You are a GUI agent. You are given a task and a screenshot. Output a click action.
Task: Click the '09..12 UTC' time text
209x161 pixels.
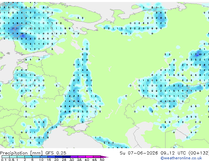pyautogui.click(x=173, y=153)
